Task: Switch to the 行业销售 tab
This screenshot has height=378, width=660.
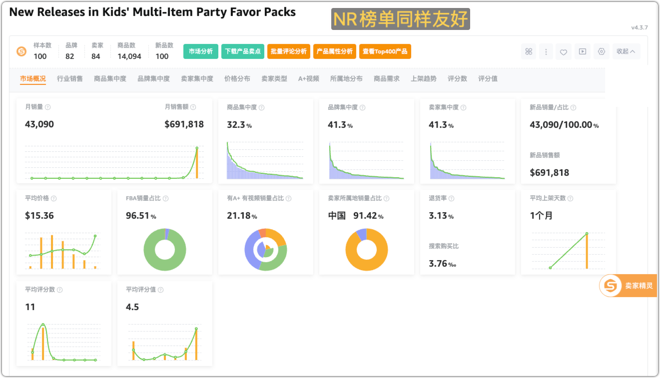Action: pyautogui.click(x=70, y=78)
